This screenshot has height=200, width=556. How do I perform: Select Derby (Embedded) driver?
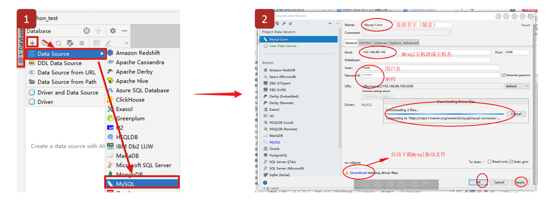pos(283,97)
